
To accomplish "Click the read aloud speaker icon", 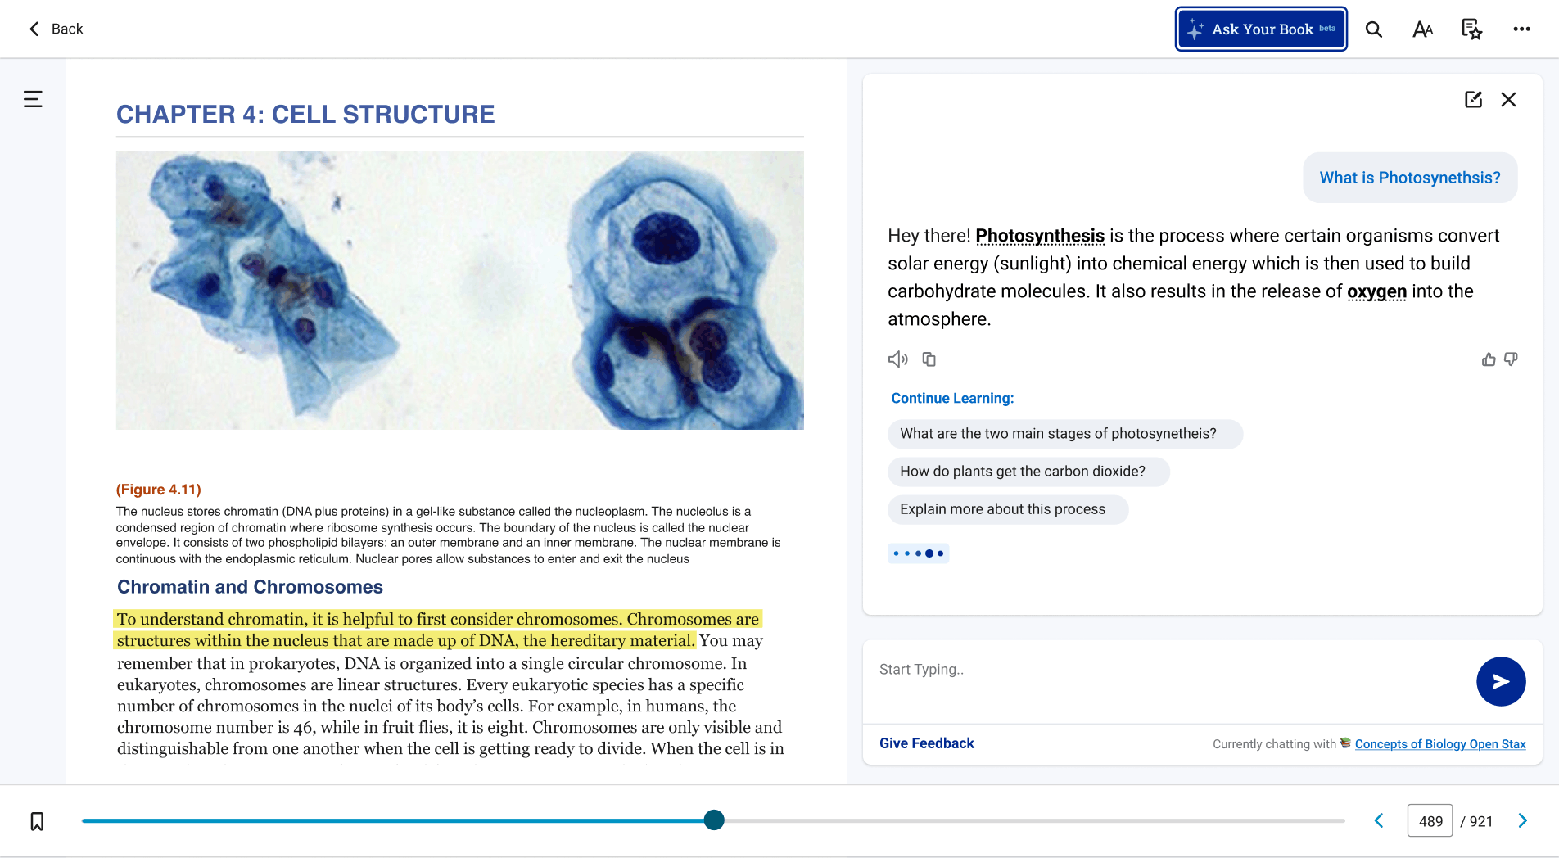I will pos(897,359).
